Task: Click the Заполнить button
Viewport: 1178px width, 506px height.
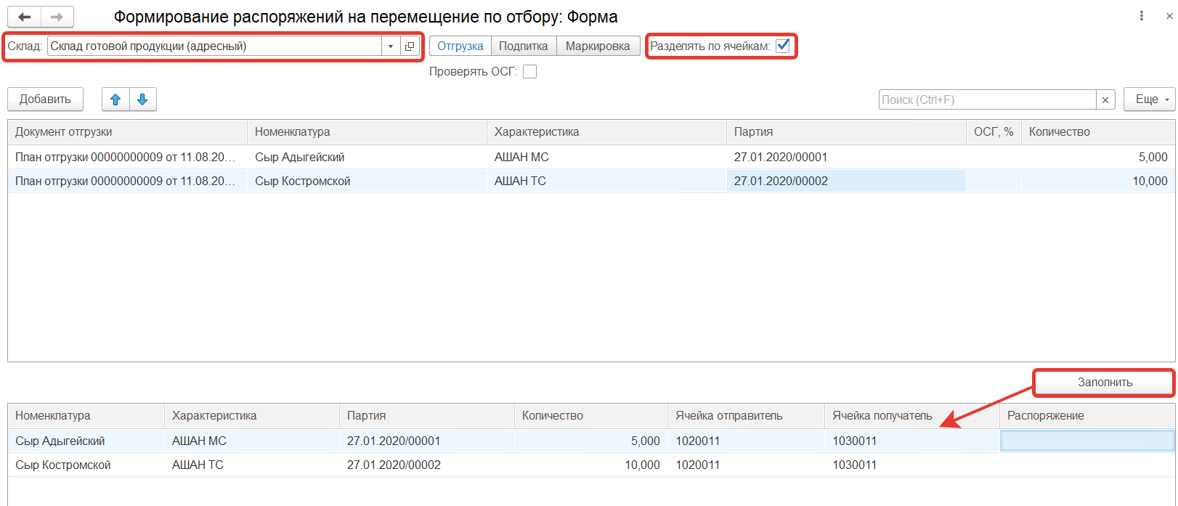Action: [1104, 383]
